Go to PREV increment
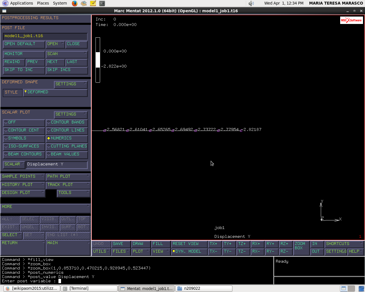 (x=35, y=62)
